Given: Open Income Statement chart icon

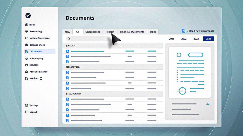Looking at the screenshot, I should pos(27,38).
